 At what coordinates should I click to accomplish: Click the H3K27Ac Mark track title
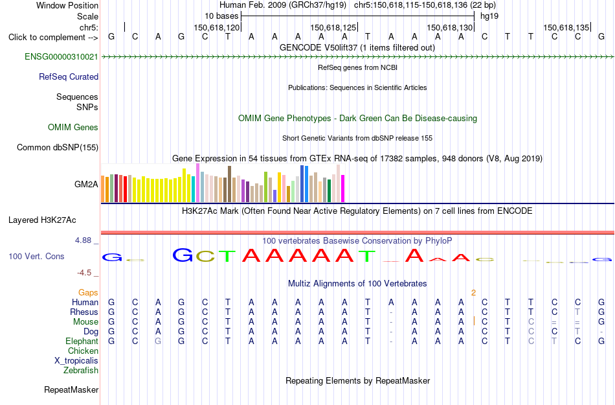click(357, 211)
